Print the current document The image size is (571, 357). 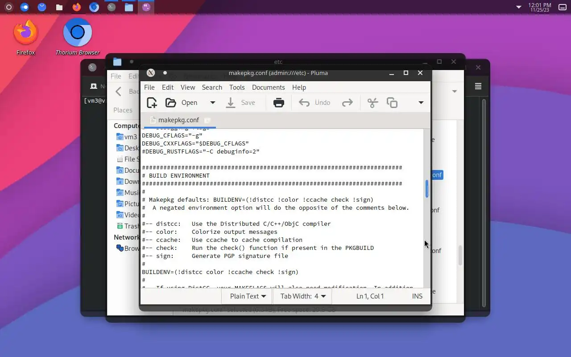coord(279,103)
